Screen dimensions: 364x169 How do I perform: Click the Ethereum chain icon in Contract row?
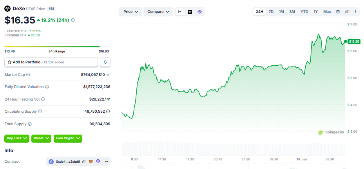51,162
